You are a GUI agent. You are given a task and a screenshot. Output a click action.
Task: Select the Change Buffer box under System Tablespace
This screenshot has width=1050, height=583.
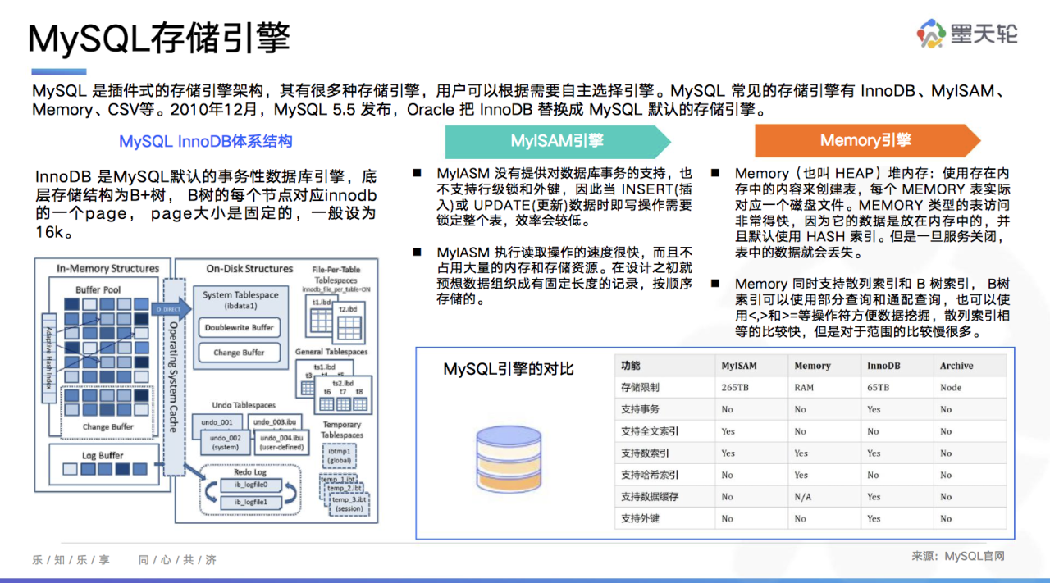point(240,353)
